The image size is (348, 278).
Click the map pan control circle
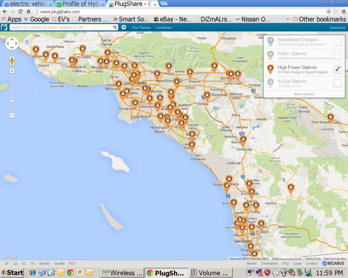pyautogui.click(x=12, y=44)
